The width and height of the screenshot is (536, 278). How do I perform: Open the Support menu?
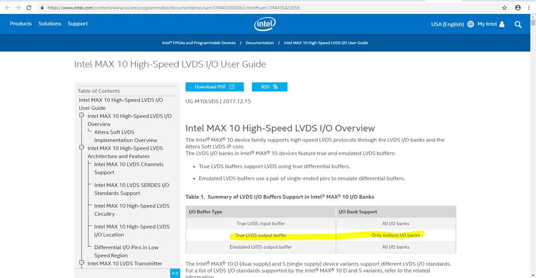pos(78,24)
